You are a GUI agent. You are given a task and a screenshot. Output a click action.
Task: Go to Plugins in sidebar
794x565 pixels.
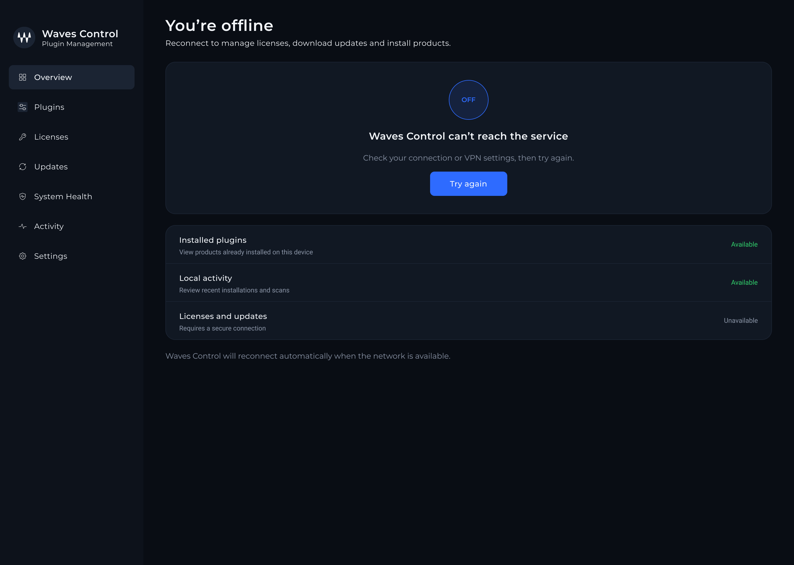click(x=72, y=107)
